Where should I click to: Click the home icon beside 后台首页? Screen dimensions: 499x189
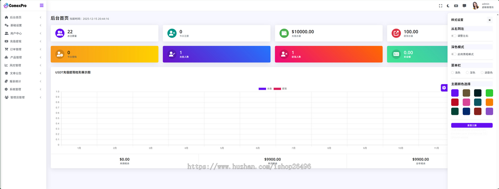click(x=6, y=17)
